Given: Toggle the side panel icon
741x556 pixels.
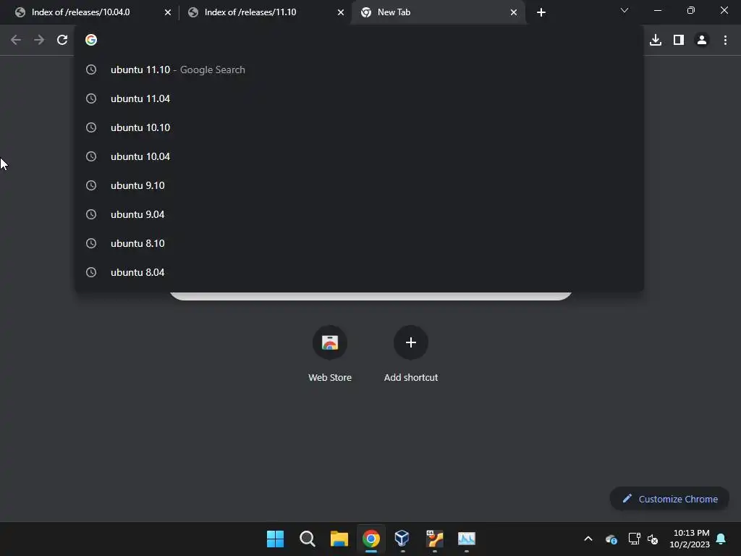Looking at the screenshot, I should pos(679,41).
